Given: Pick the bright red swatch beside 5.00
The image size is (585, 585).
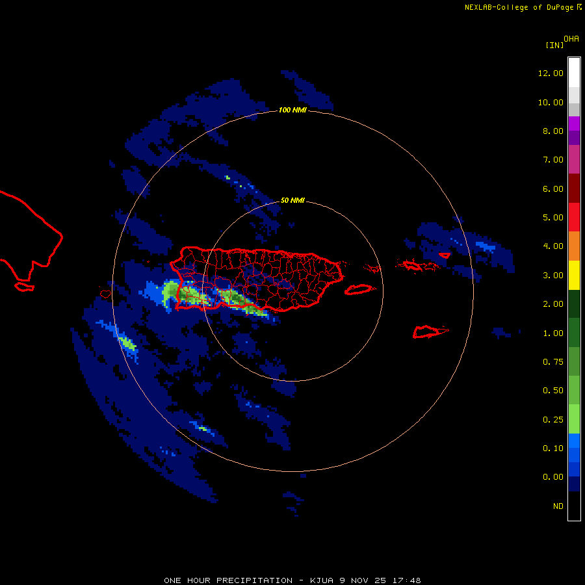Looking at the screenshot, I should click(574, 217).
